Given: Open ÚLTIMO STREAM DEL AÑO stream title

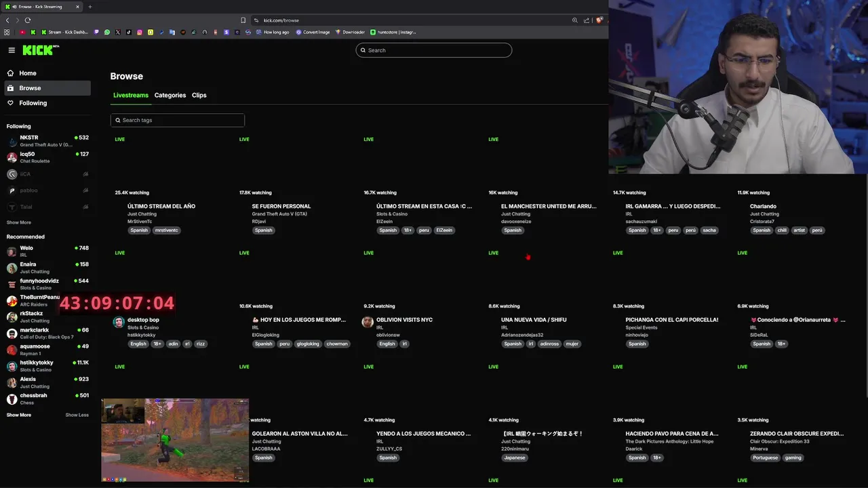Looking at the screenshot, I should click(x=161, y=206).
